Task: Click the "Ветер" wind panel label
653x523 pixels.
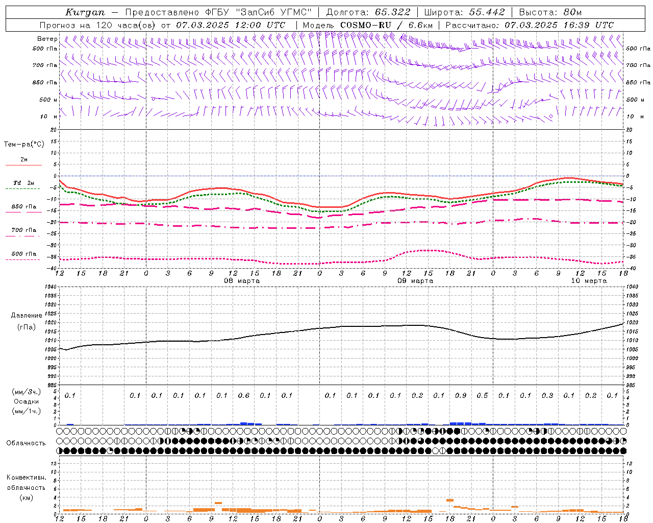Action: pyautogui.click(x=47, y=39)
